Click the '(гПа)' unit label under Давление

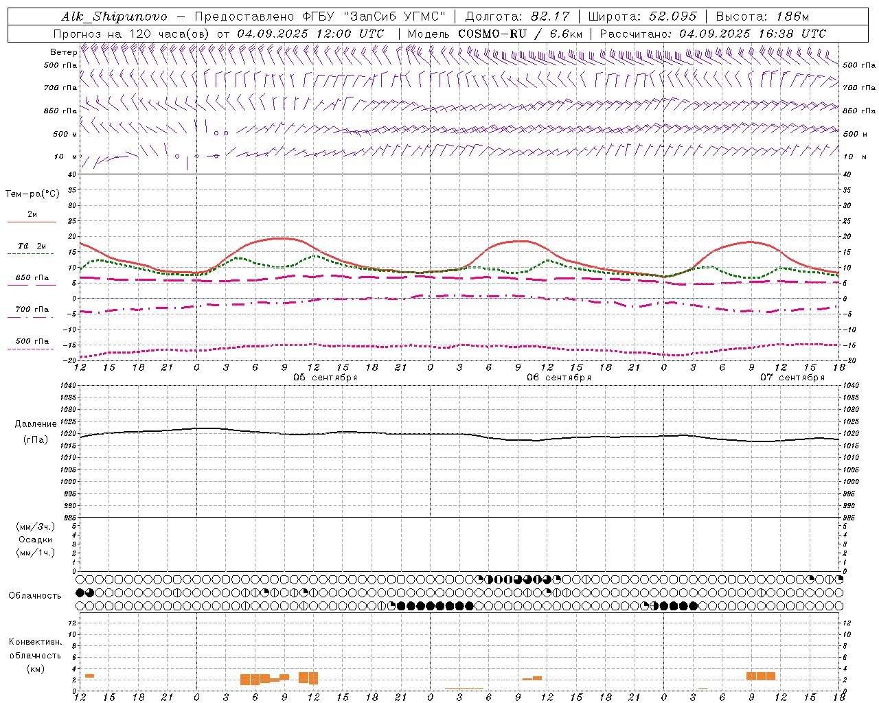tap(36, 440)
